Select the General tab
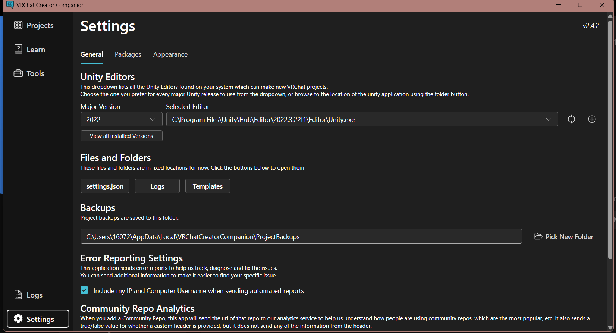This screenshot has width=616, height=333. tap(92, 54)
